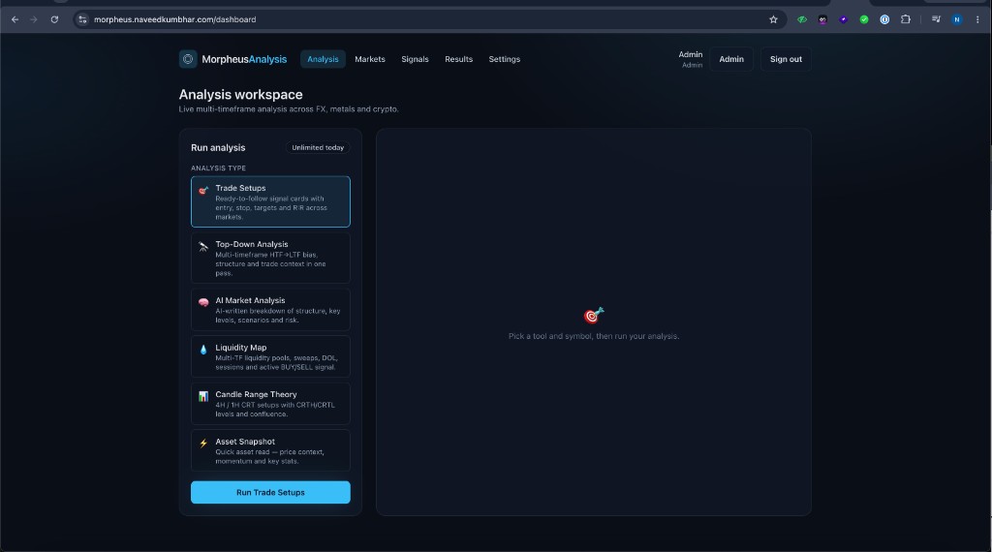The height and width of the screenshot is (552, 992).
Task: View site information icon in address bar
Action: pos(82,19)
